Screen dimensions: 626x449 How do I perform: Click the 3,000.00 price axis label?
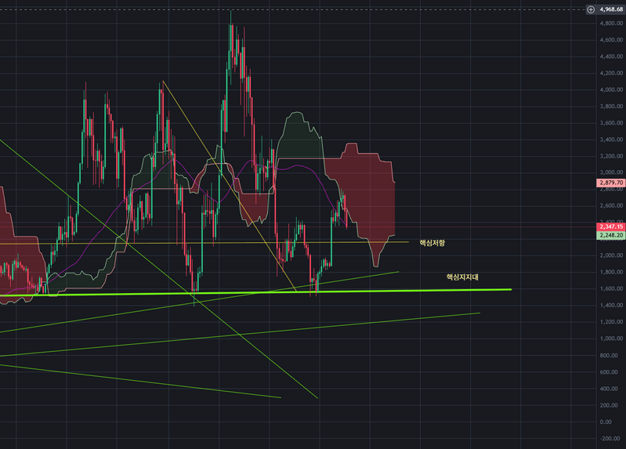pos(611,172)
